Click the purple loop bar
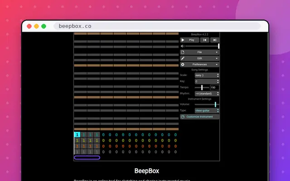 click(x=87, y=157)
